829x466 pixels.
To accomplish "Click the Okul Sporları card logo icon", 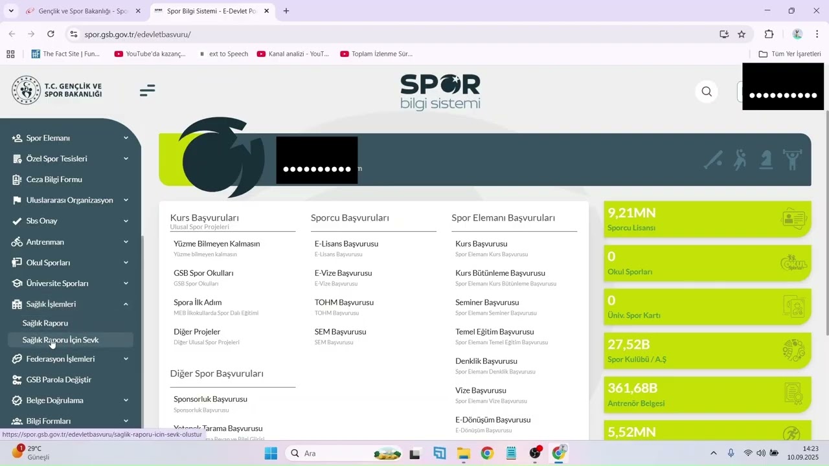I will coord(793,263).
